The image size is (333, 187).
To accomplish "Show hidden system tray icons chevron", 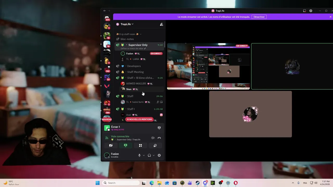I will pyautogui.click(x=293, y=183).
